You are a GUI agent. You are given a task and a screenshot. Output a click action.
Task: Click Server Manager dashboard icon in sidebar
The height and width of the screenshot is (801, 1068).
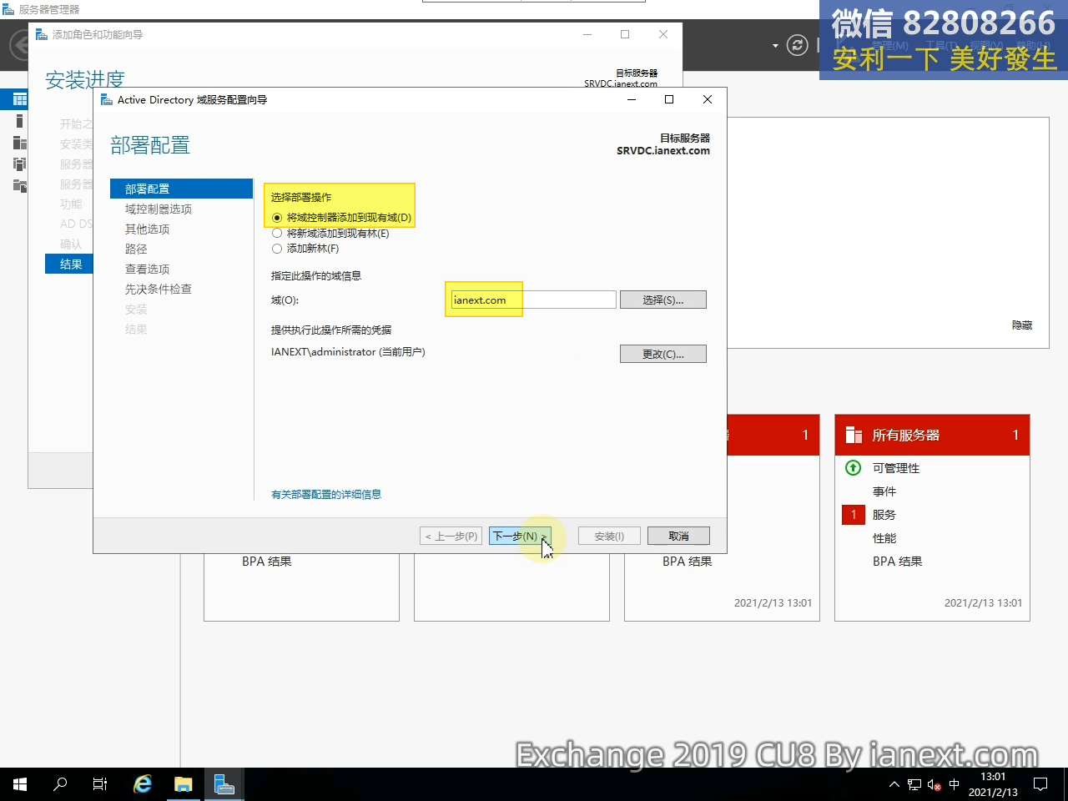20,99
